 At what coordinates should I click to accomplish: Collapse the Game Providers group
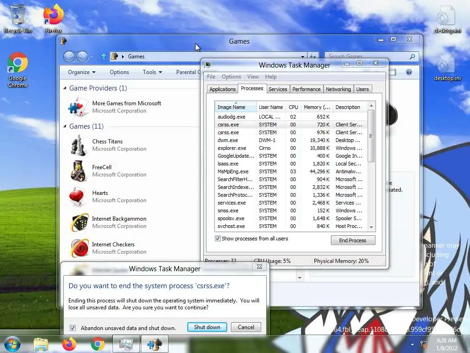pos(65,88)
